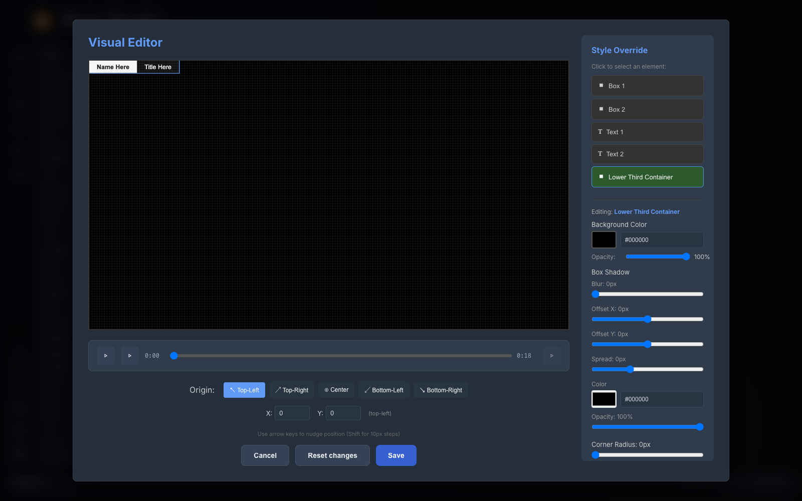Cancel the visual editor changes
The width and height of the screenshot is (802, 501).
[x=265, y=455]
